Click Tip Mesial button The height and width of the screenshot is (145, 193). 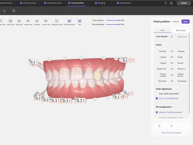coord(182,81)
